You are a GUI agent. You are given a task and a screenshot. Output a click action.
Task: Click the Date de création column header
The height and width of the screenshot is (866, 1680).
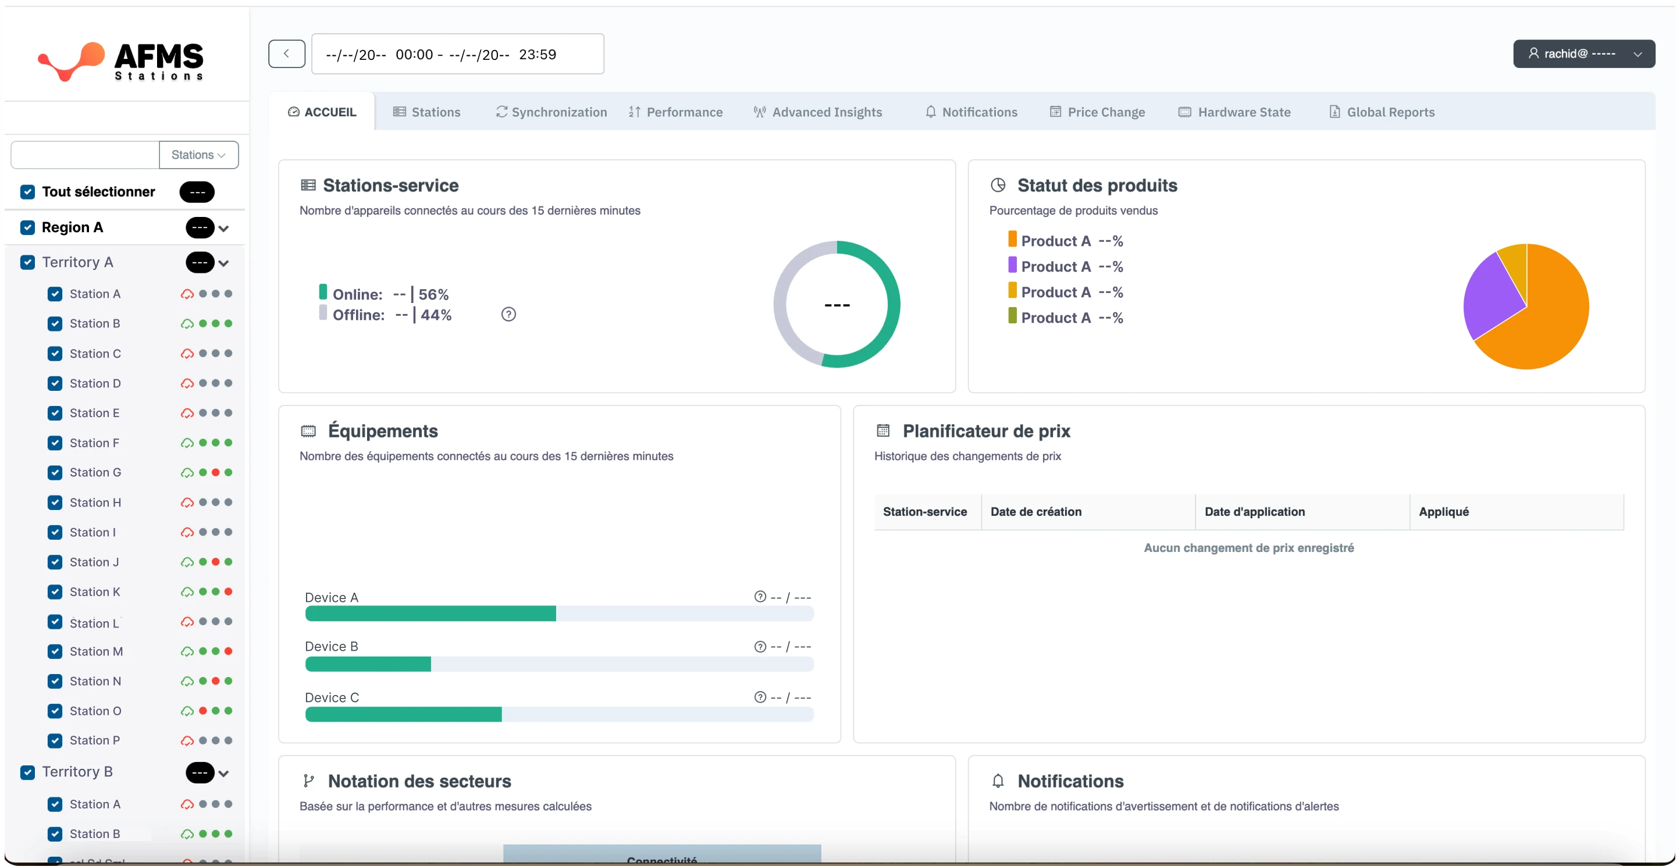click(x=1035, y=512)
